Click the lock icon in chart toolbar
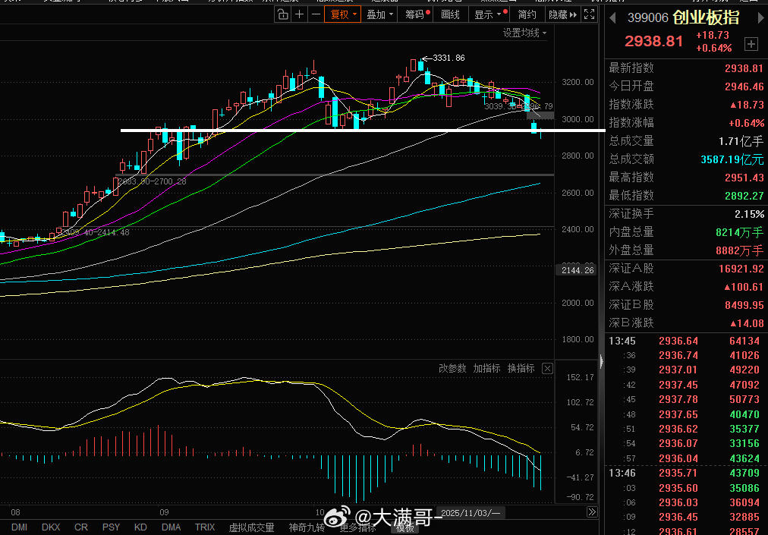The height and width of the screenshot is (535, 768). pyautogui.click(x=282, y=14)
